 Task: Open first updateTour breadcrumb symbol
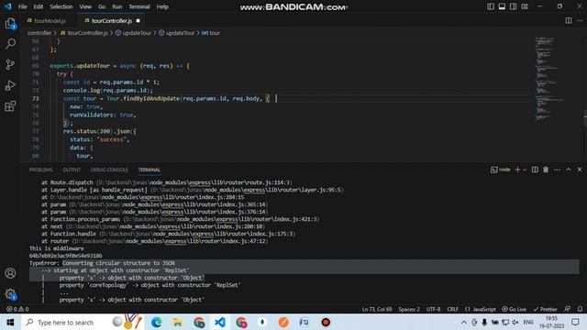[133, 33]
